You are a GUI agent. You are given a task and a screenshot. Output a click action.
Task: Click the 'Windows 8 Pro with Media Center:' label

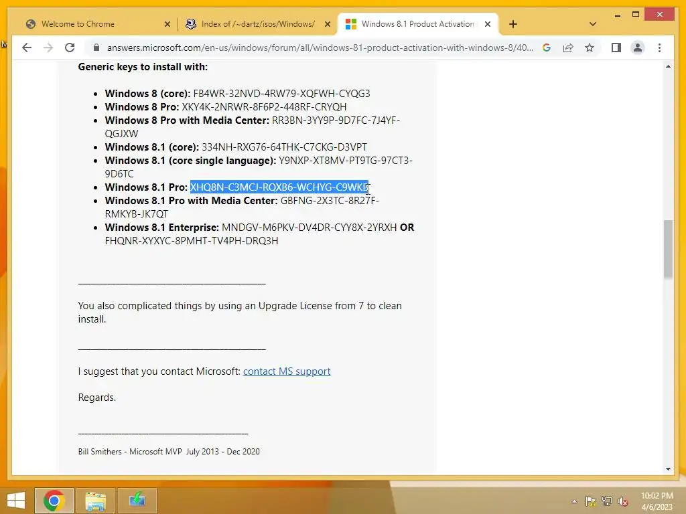click(187, 120)
